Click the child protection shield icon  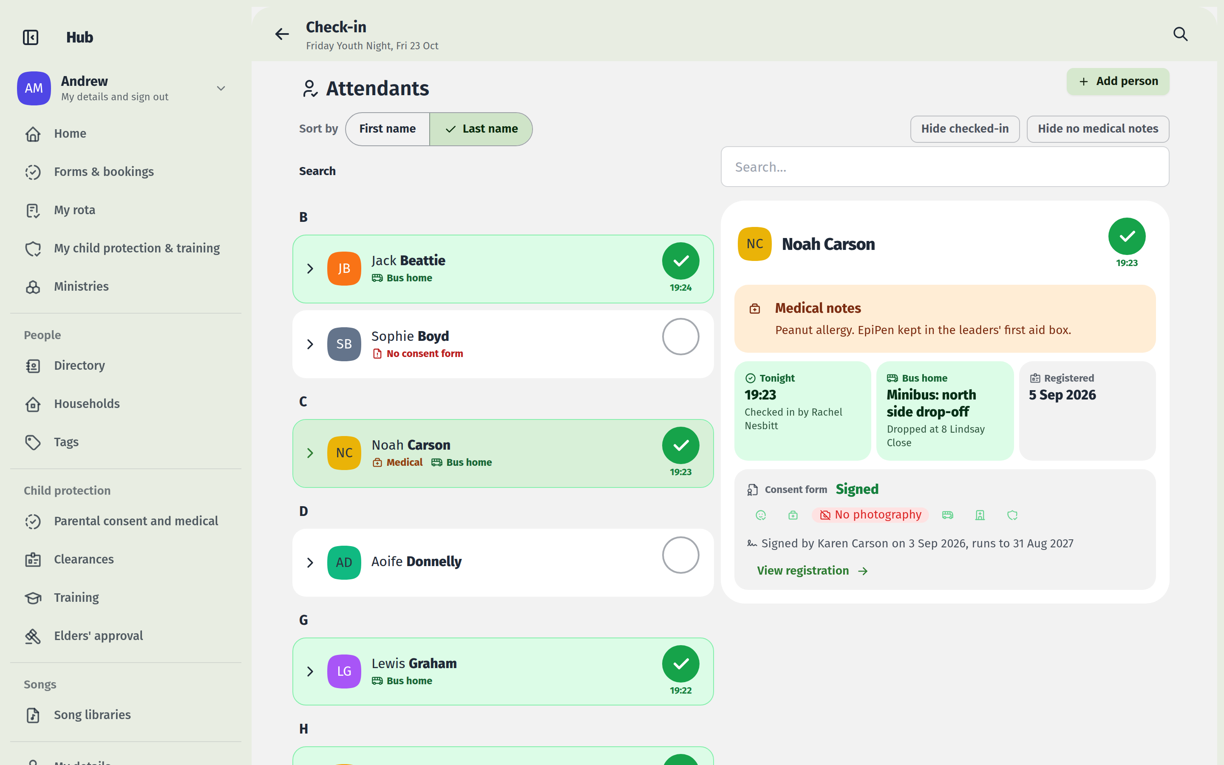[x=33, y=249]
